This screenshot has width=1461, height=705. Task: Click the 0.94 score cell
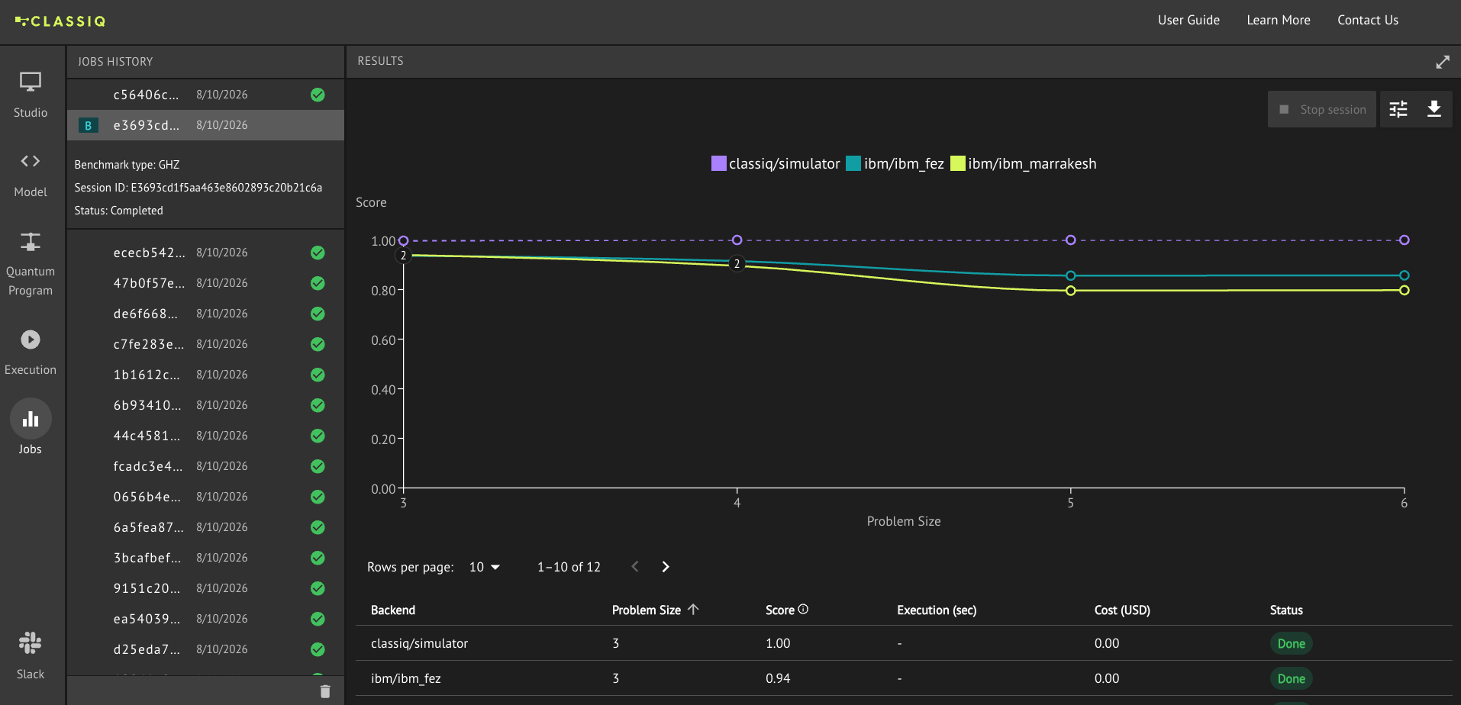(x=778, y=678)
